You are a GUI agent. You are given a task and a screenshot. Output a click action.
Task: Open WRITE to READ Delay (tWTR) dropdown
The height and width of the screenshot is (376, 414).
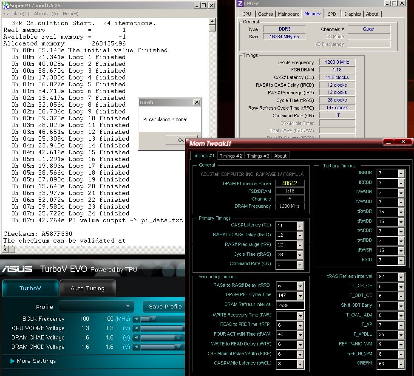300,344
